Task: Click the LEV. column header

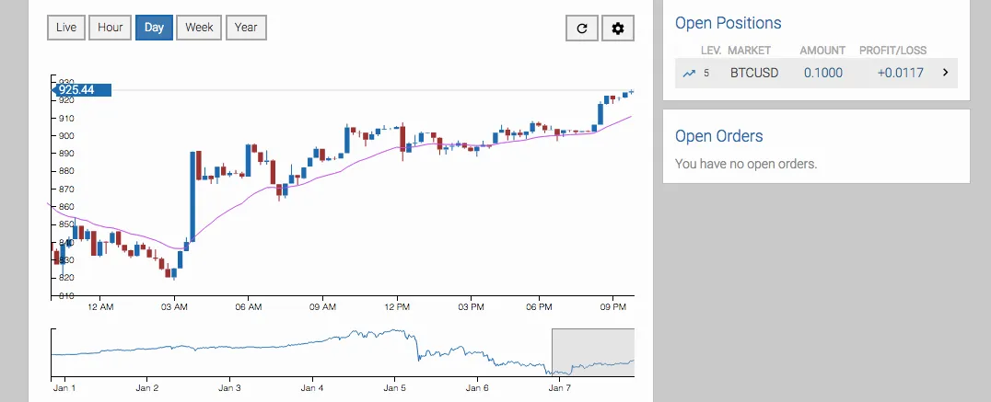Action: coord(711,51)
